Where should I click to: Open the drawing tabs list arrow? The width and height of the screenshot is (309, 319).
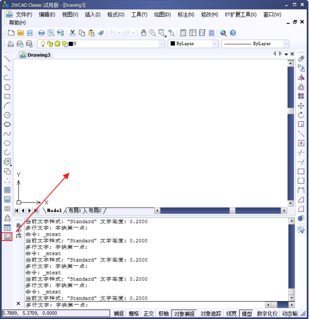pos(286,54)
